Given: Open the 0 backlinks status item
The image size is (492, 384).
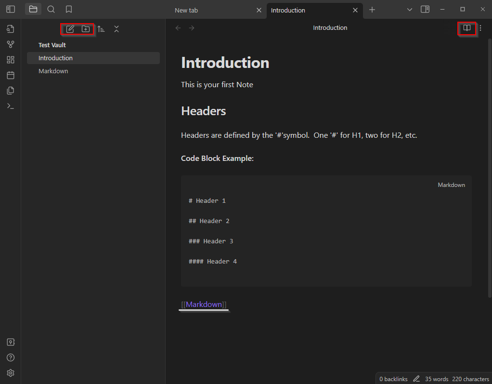Looking at the screenshot, I should tap(393, 379).
